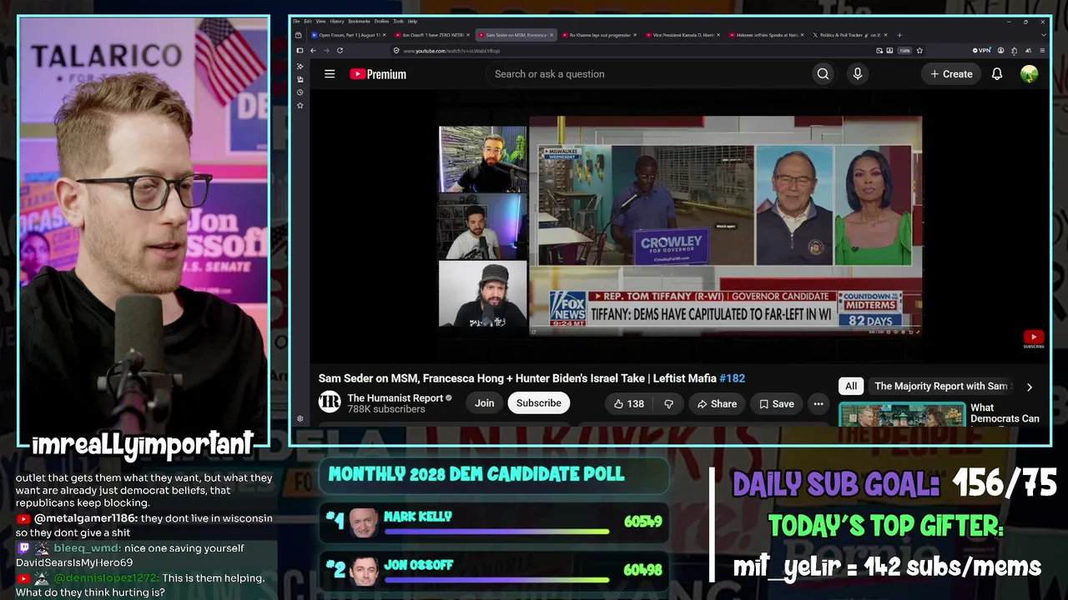Go to YouTube Premium home logo
This screenshot has width=1068, height=600.
click(378, 74)
